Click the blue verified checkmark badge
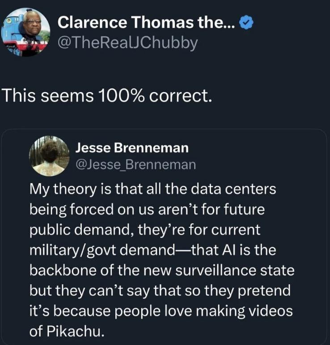Image resolution: width=330 pixels, height=345 pixels. [247, 22]
